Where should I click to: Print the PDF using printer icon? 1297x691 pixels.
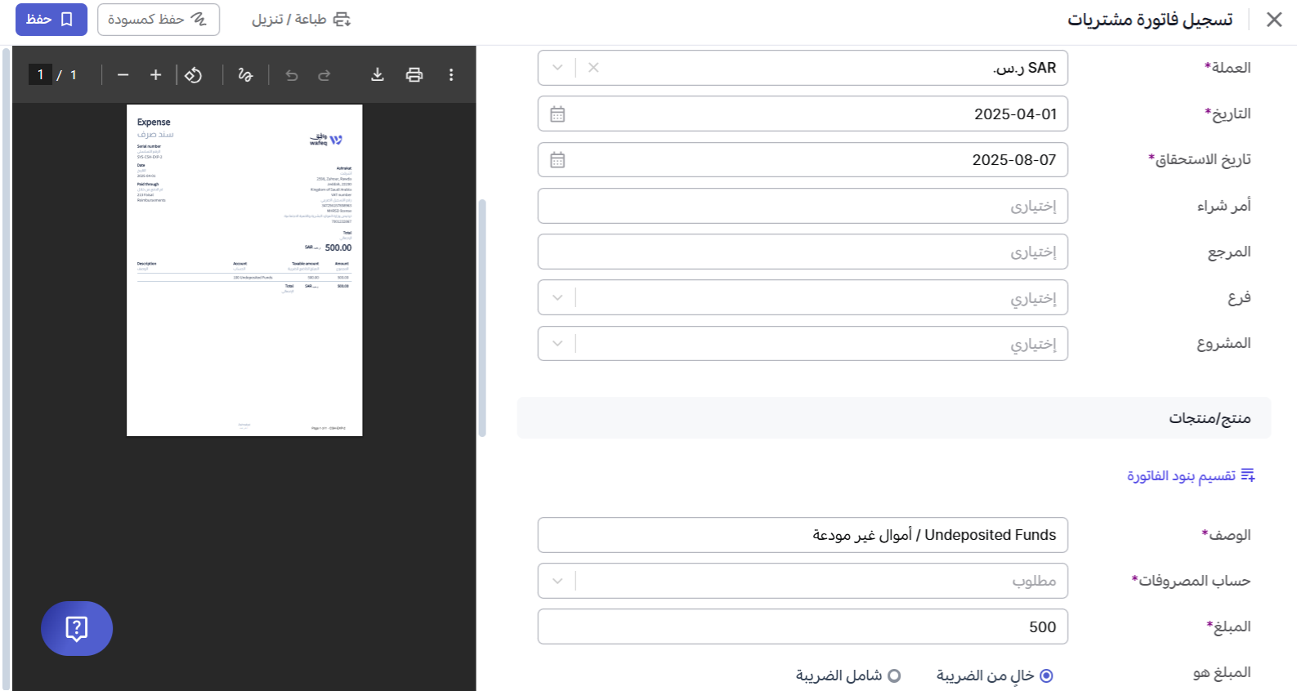click(414, 75)
